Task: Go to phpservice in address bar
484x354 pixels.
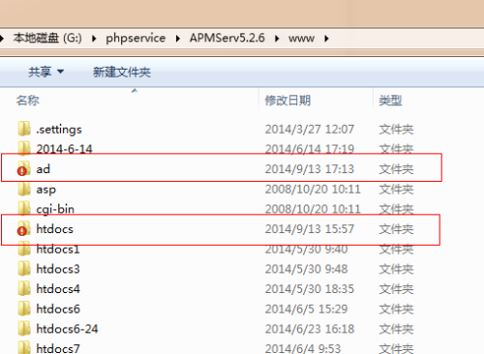Action: (136, 38)
